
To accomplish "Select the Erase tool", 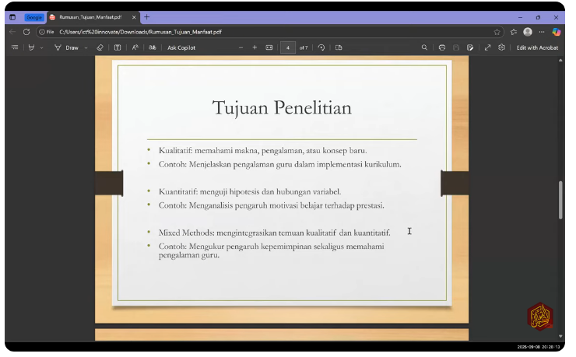I will point(100,47).
